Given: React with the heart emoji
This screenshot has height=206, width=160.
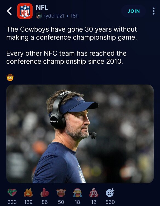Looking at the screenshot, I should pyautogui.click(x=12, y=193).
